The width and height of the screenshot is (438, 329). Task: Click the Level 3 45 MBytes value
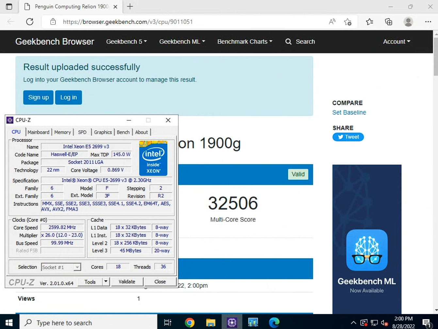[x=131, y=251]
